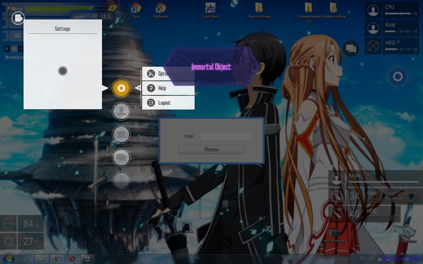Image resolution: width=423 pixels, height=264 pixels.
Task: Open the tor-browser archive icon
Action: click(x=334, y=235)
